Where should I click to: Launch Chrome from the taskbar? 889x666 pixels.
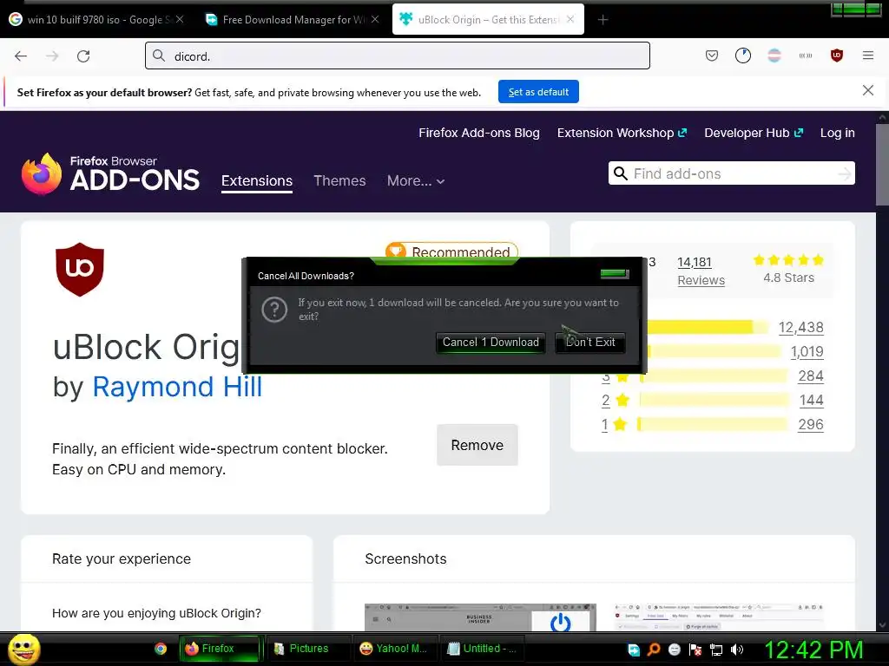[x=161, y=649]
